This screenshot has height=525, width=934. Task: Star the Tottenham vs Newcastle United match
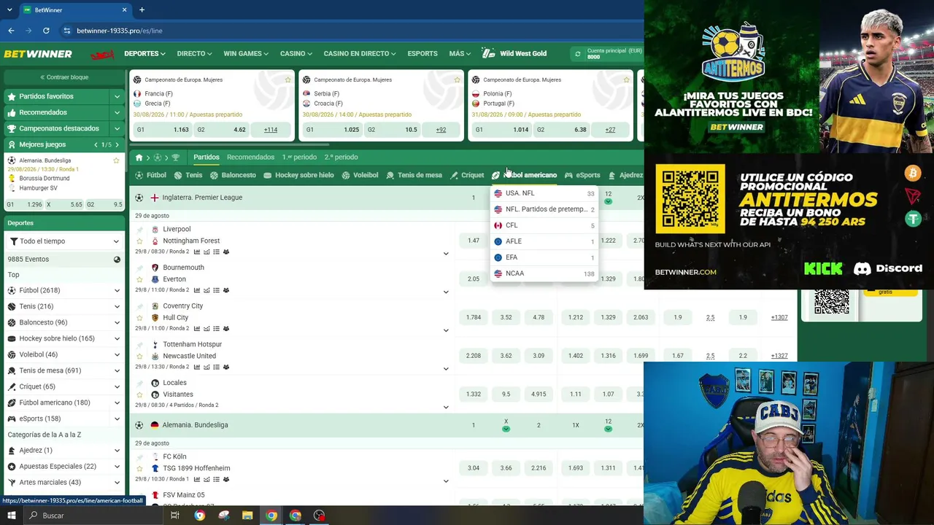139,356
